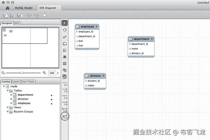Screen dimensions: 210x140
Task: Select the image placement tool
Action: [65, 57]
